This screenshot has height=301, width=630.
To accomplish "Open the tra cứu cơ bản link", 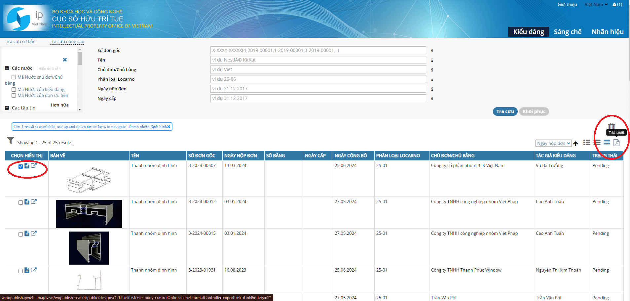I will 21,41.
